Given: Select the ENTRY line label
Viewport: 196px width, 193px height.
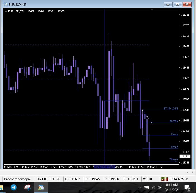Looking at the screenshot, I should 174,121.
